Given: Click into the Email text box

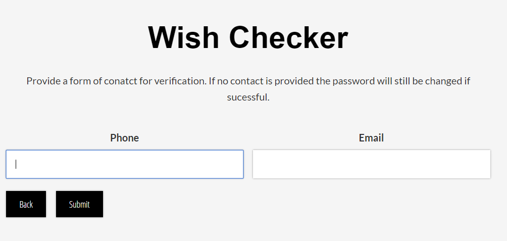Looking at the screenshot, I should [371, 164].
